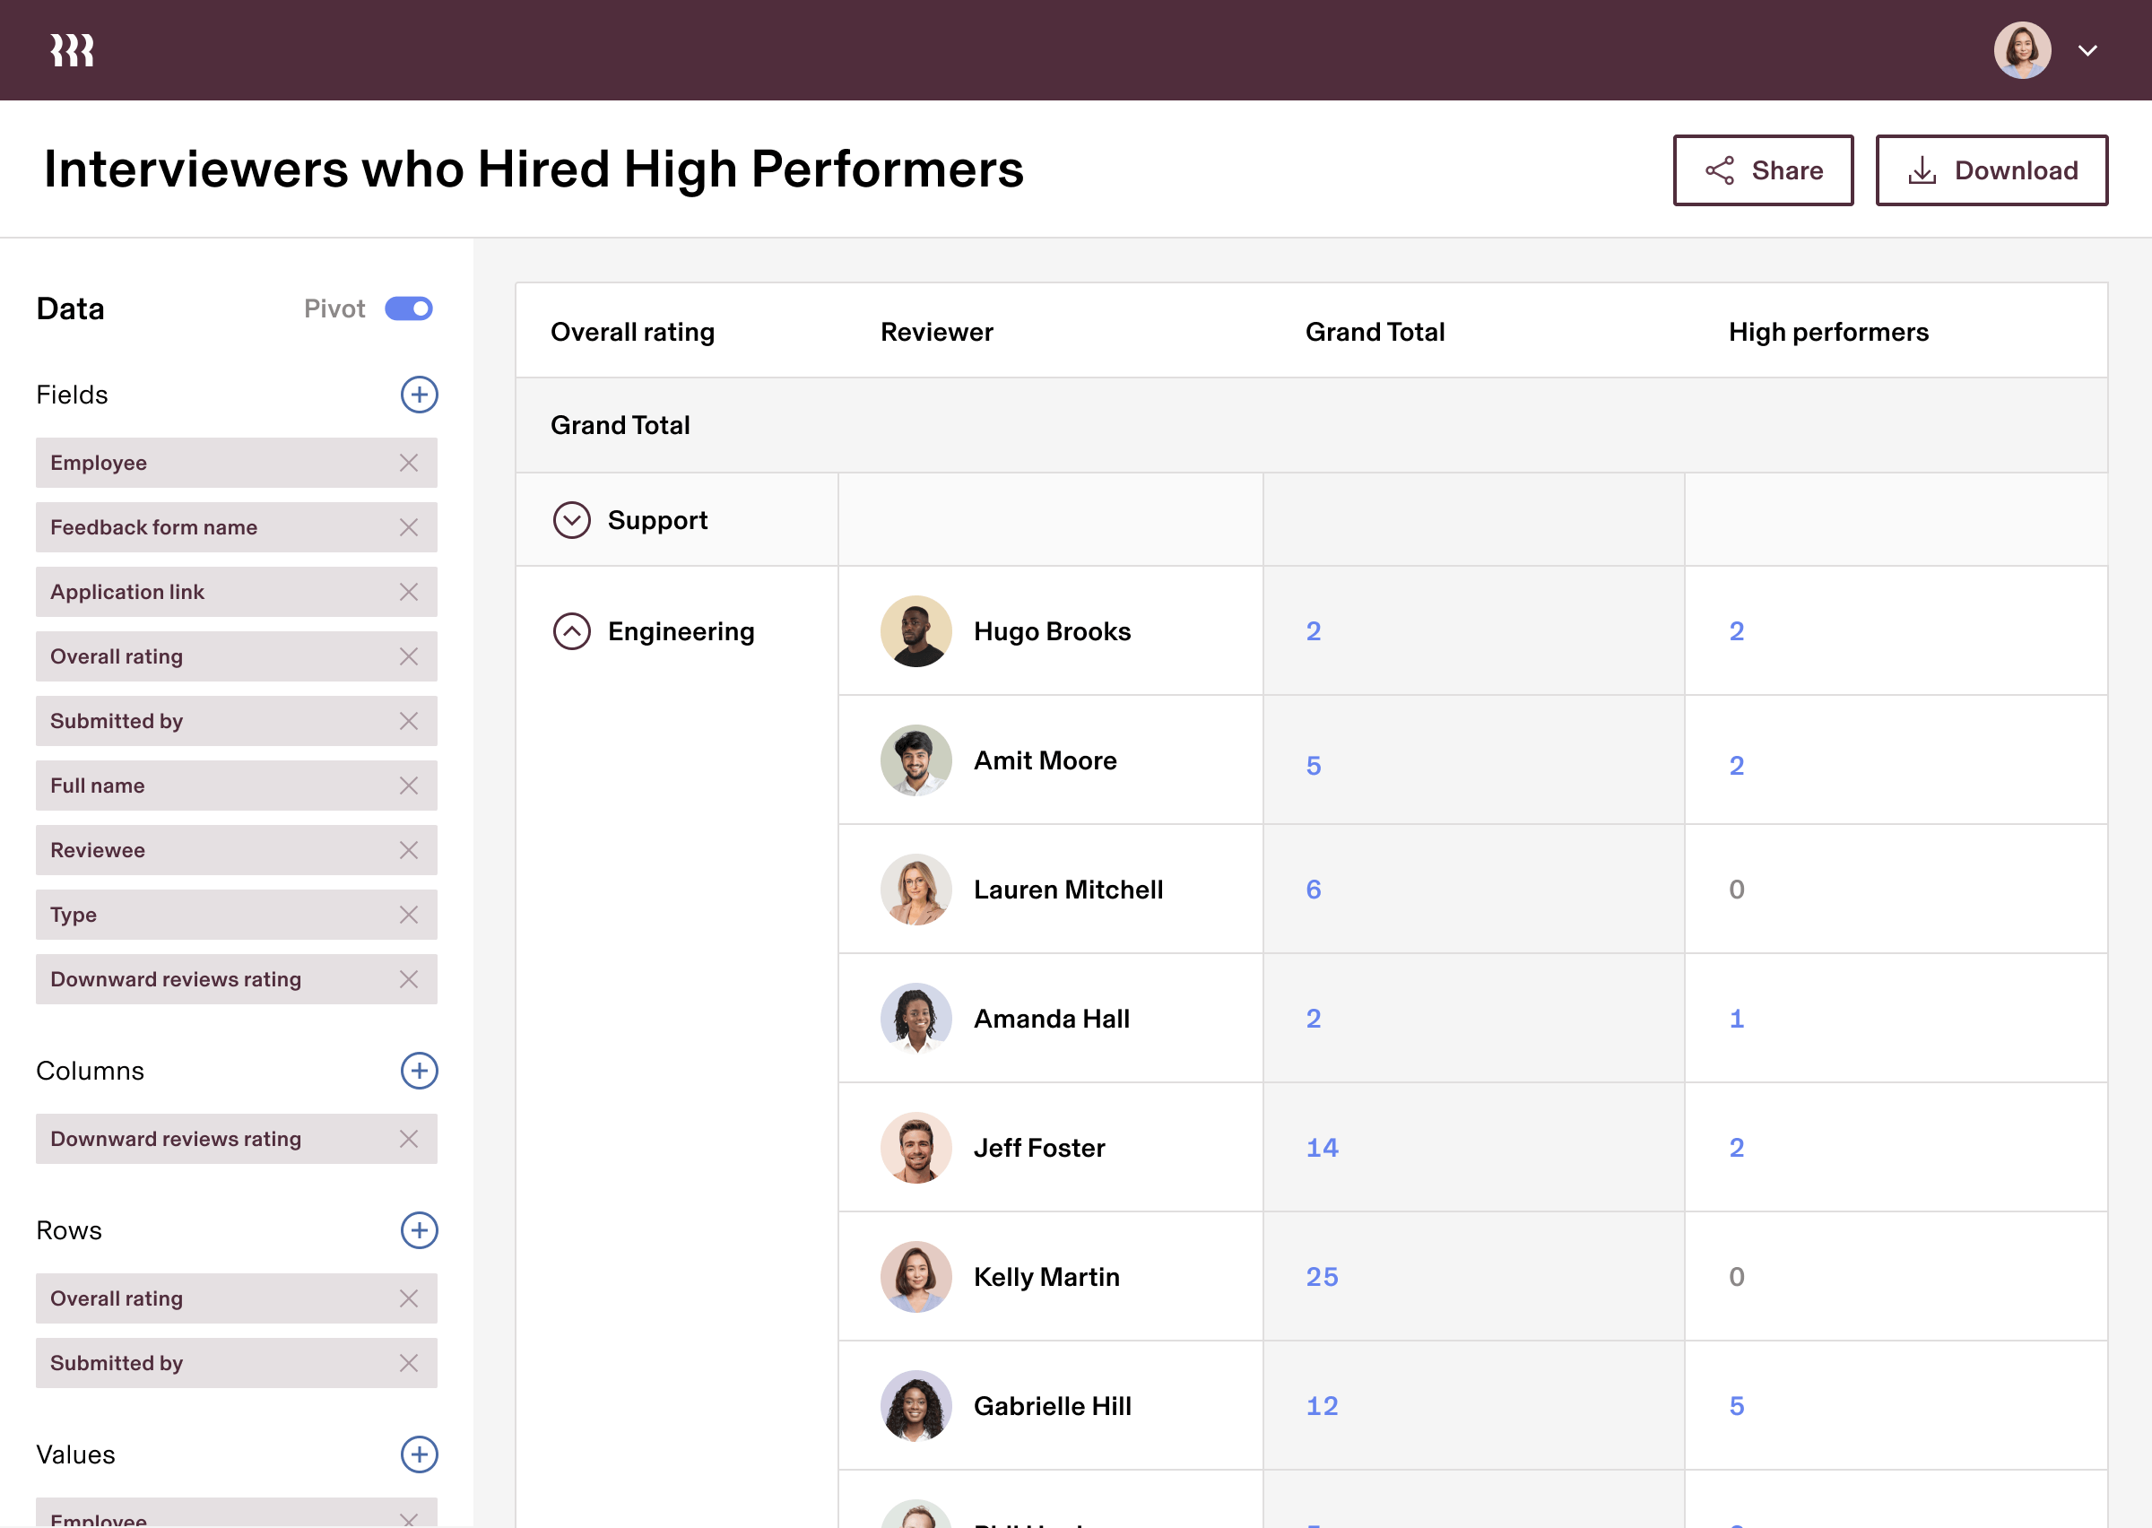Remove Downward reviews rating from Columns
The height and width of the screenshot is (1528, 2152).
pos(408,1140)
